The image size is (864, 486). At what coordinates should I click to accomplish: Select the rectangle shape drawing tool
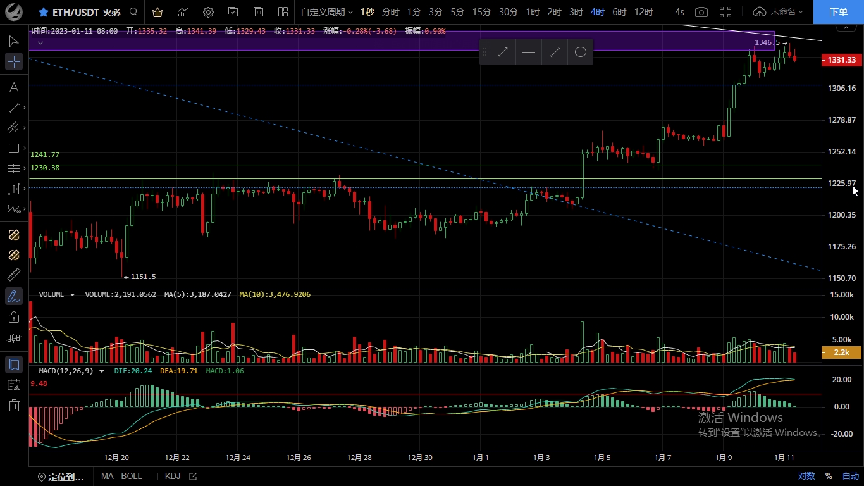13,148
